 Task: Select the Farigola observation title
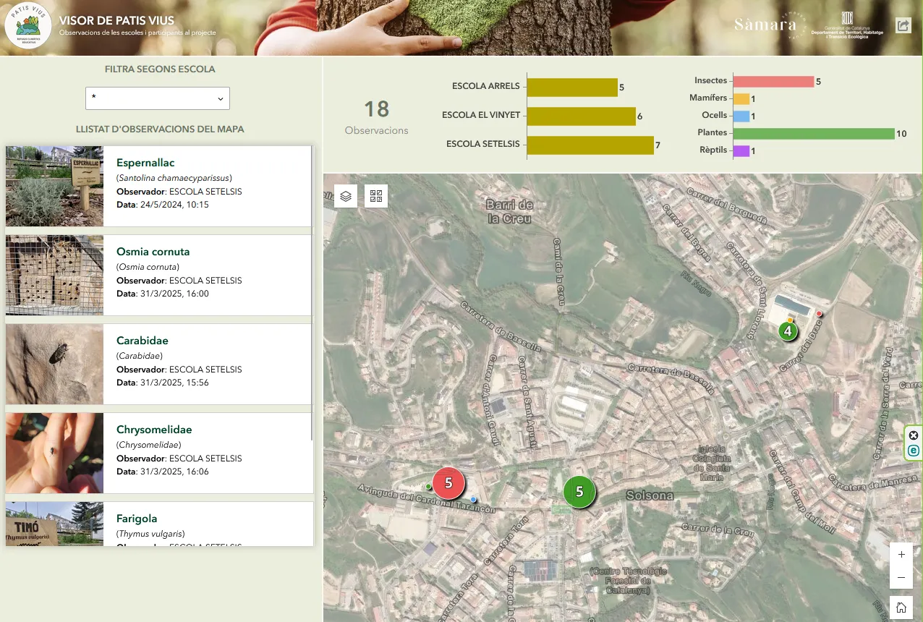(137, 519)
